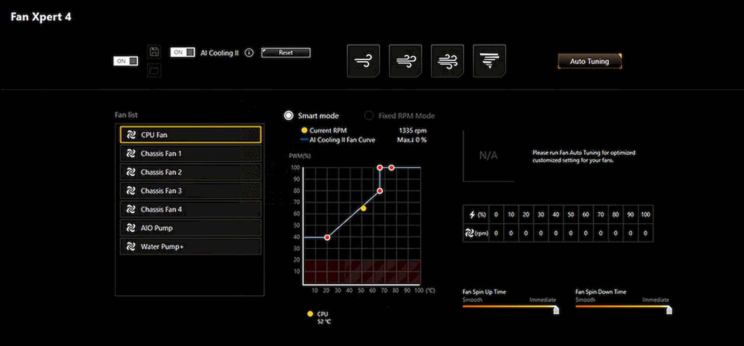Image resolution: width=744 pixels, height=346 pixels.
Task: Click the save profile floppy icon
Action: 154,52
